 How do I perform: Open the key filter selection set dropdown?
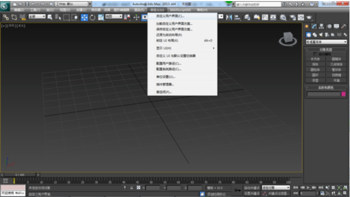(276, 187)
